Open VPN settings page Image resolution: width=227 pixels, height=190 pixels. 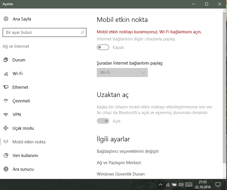click(17, 115)
